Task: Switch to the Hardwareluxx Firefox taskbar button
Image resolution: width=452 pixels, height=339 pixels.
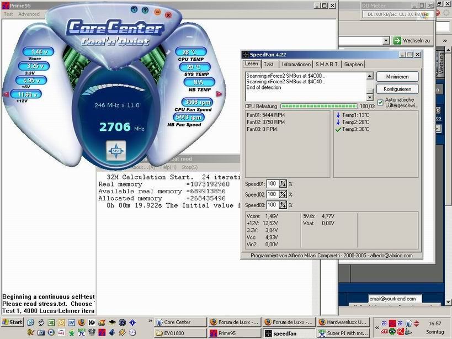Action: coord(343,322)
